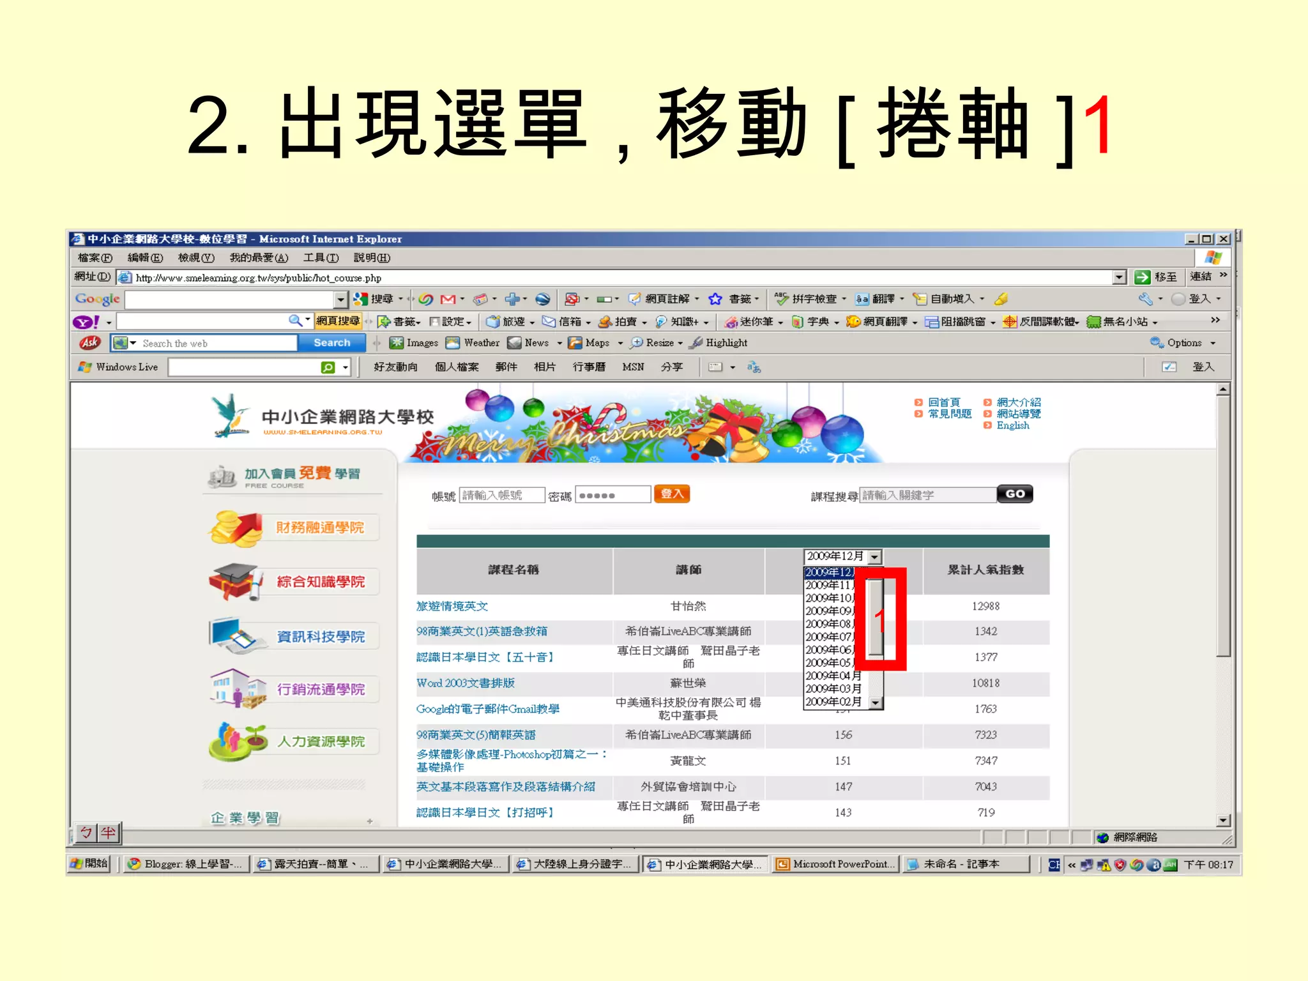This screenshot has width=1308, height=981.
Task: Click the Images icon on Ask toolbar
Action: pos(397,343)
